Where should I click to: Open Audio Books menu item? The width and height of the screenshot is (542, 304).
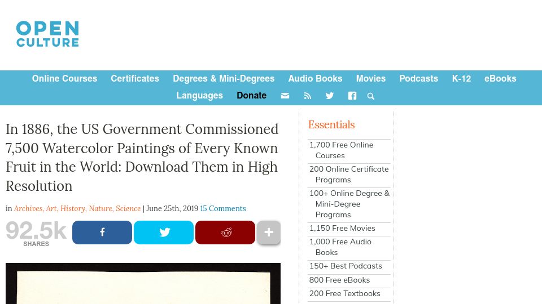pos(315,79)
